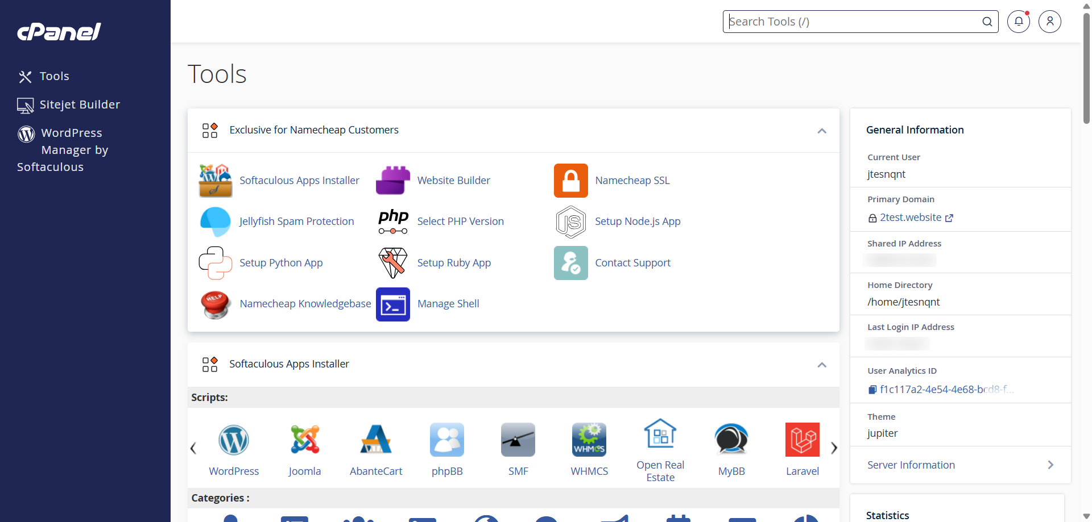Image resolution: width=1092 pixels, height=522 pixels.
Task: Click the Website Builder purple icon
Action: pos(393,181)
